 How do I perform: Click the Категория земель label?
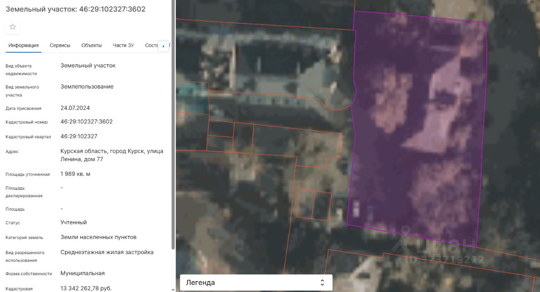pyautogui.click(x=24, y=238)
